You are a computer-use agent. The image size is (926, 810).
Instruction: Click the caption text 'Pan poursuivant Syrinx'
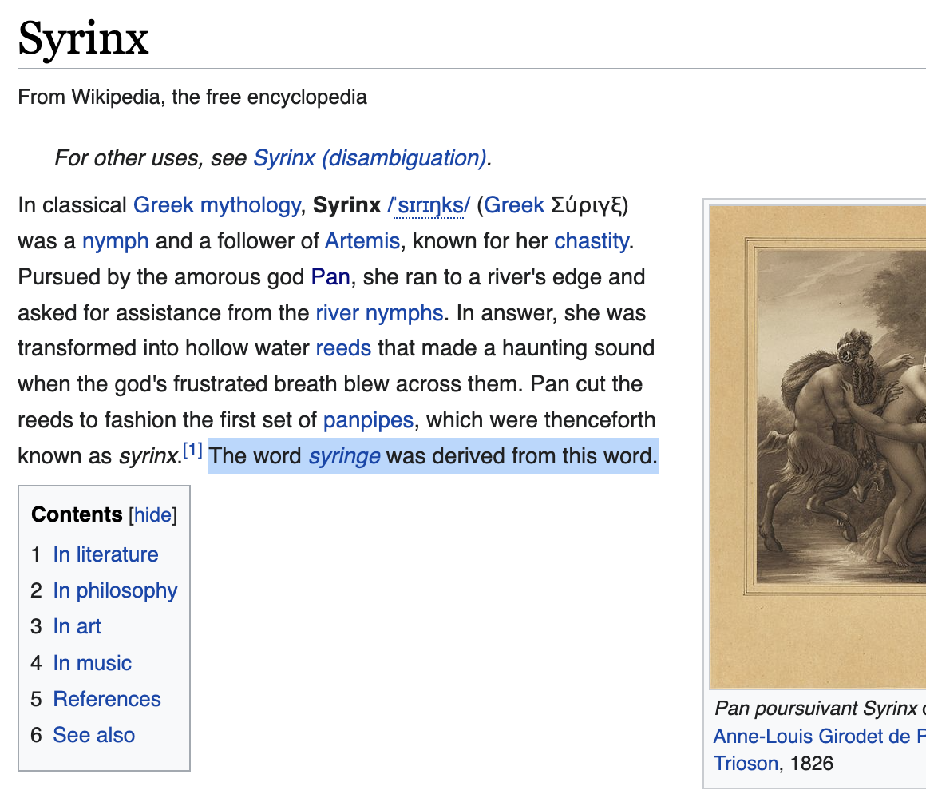pyautogui.click(x=816, y=708)
